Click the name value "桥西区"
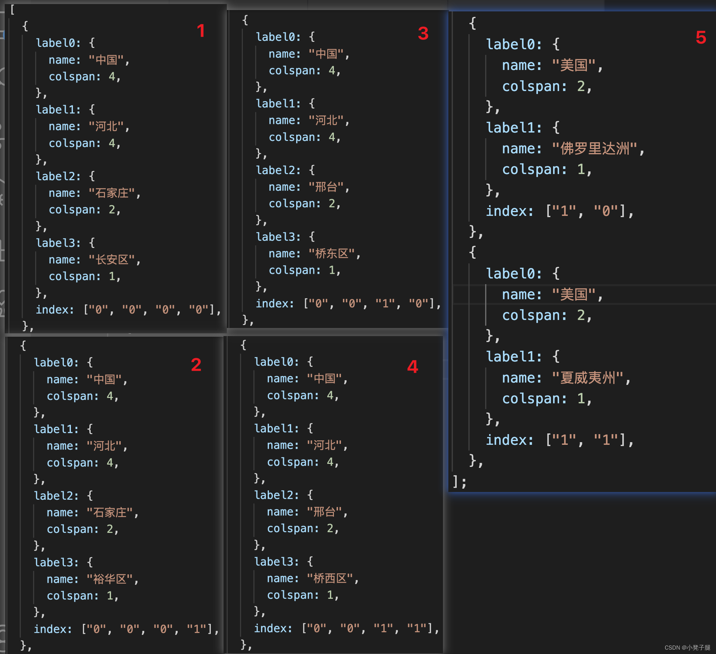The image size is (716, 654). coord(330,578)
